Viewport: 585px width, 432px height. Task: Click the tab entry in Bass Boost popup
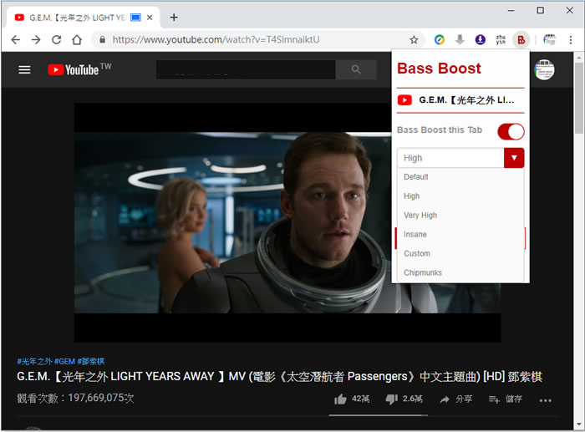pos(460,100)
